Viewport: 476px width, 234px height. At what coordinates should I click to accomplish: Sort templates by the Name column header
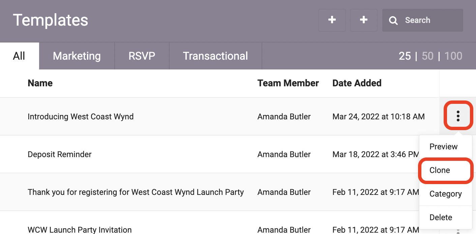40,83
